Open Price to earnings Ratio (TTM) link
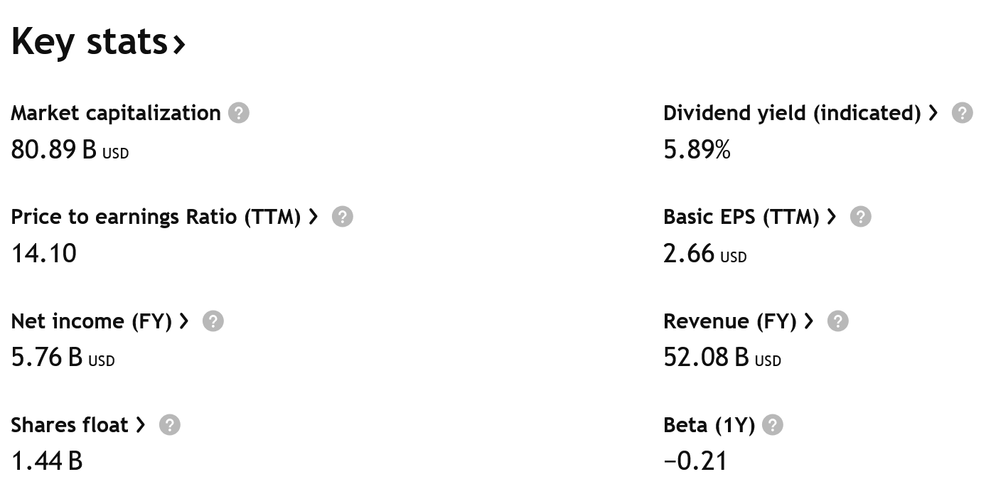Image resolution: width=986 pixels, height=494 pixels. point(164,217)
